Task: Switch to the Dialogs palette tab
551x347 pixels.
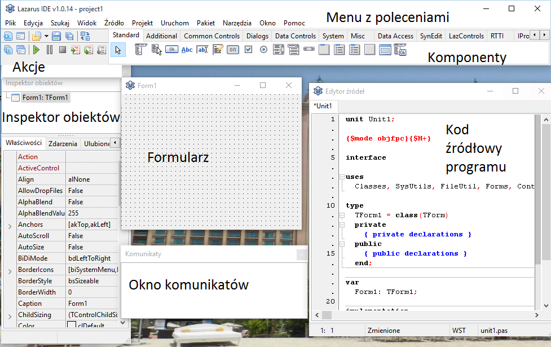Action: click(257, 36)
